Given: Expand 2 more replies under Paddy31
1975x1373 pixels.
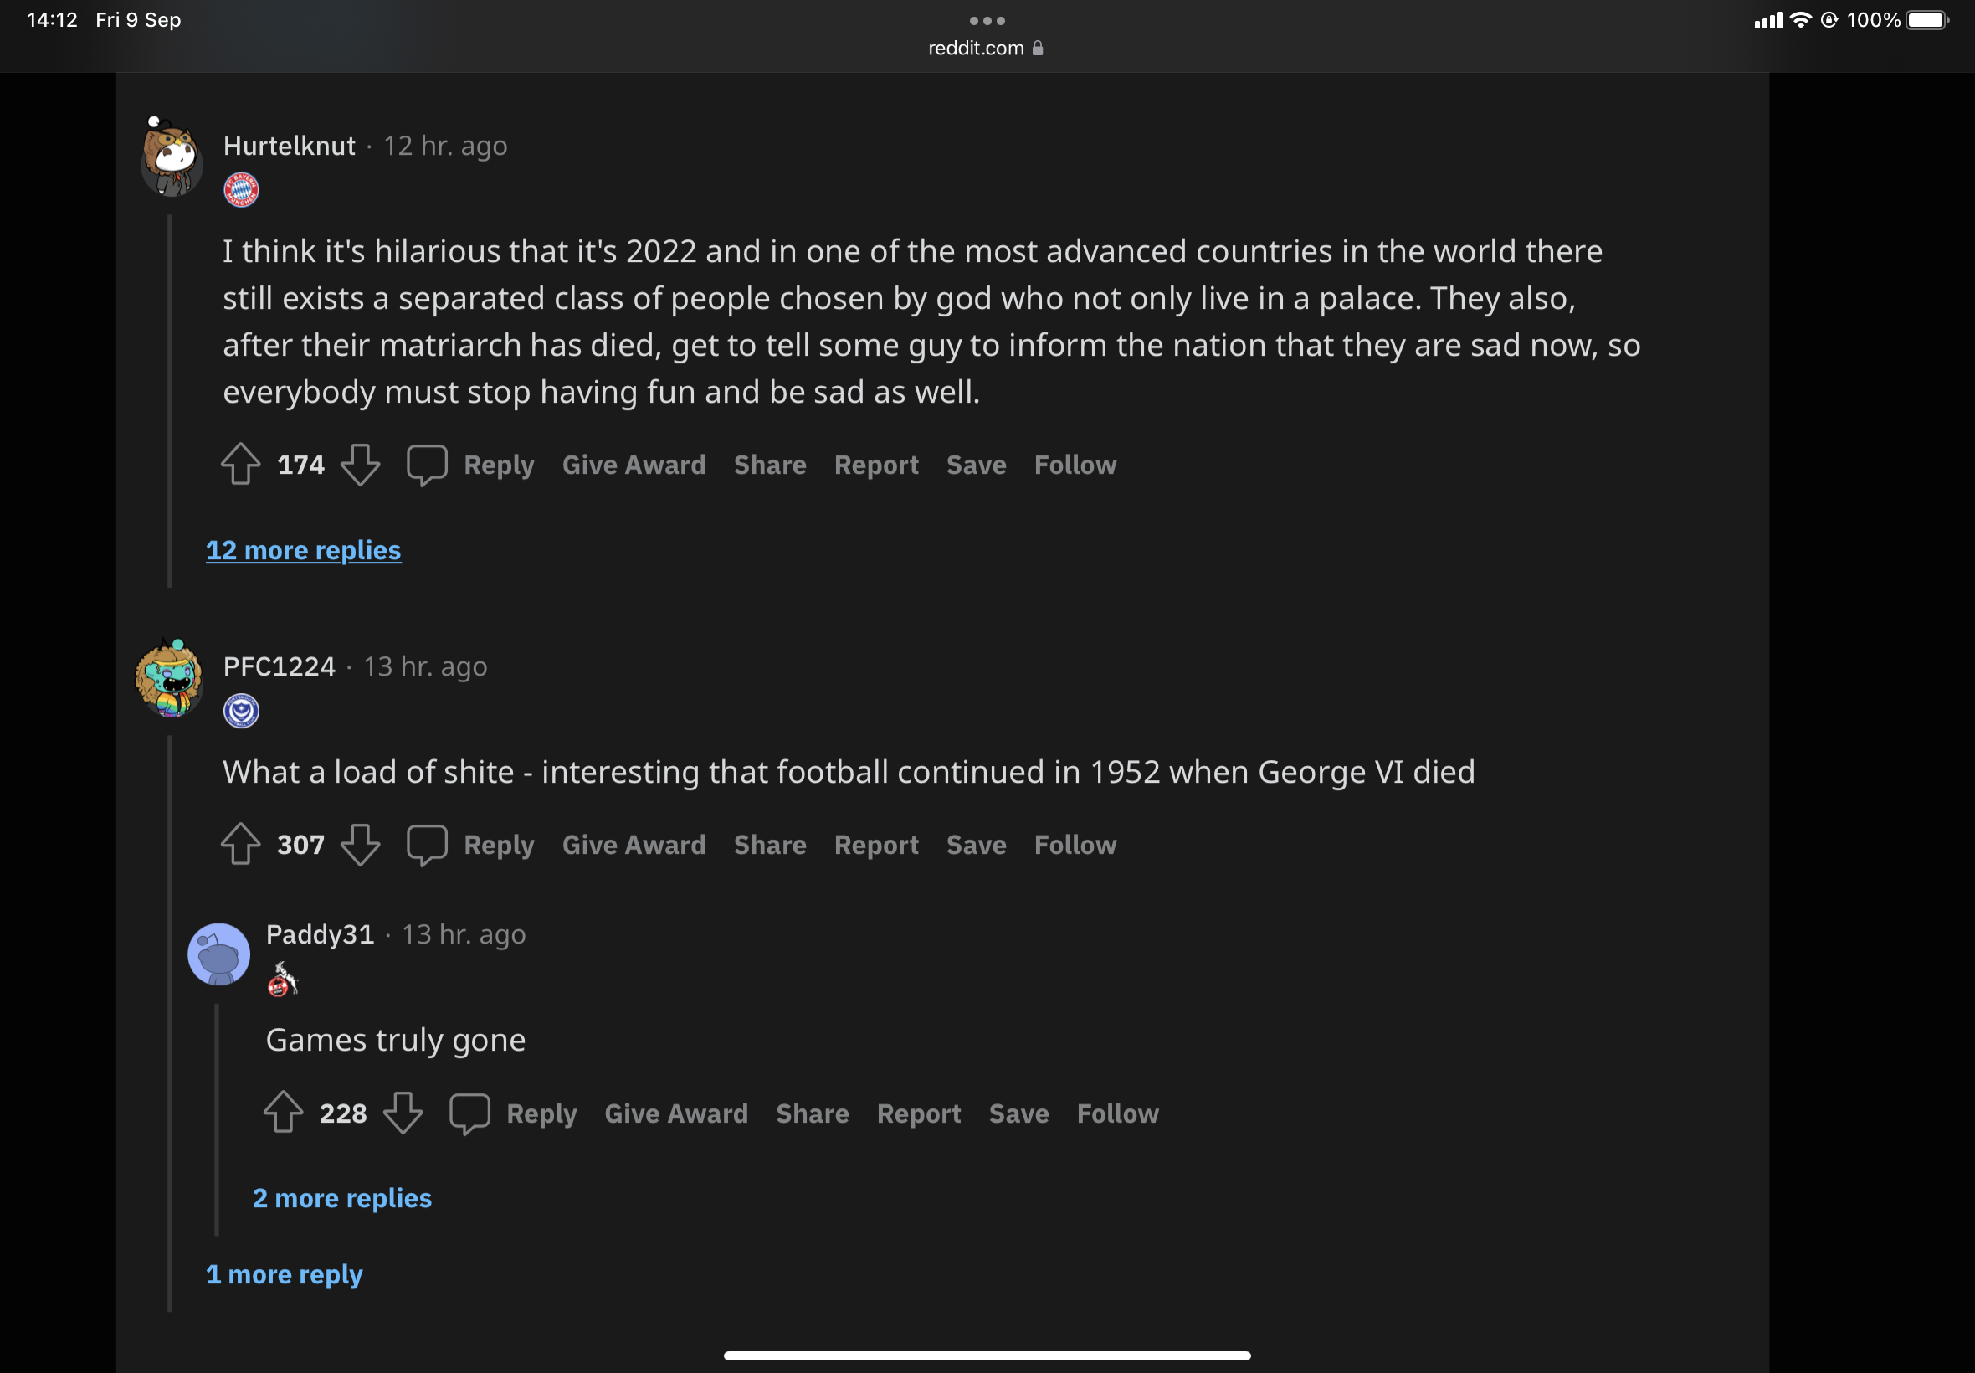Looking at the screenshot, I should click(342, 1197).
